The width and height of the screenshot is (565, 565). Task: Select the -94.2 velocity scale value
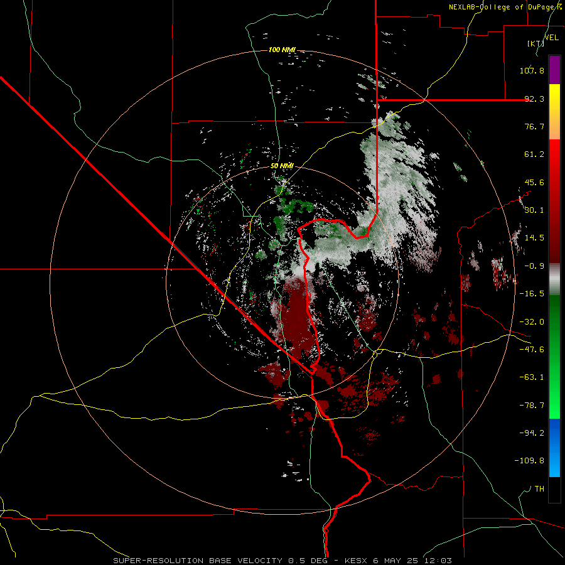point(532,433)
